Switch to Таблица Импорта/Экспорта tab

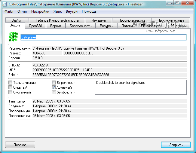click(x=57, y=20)
